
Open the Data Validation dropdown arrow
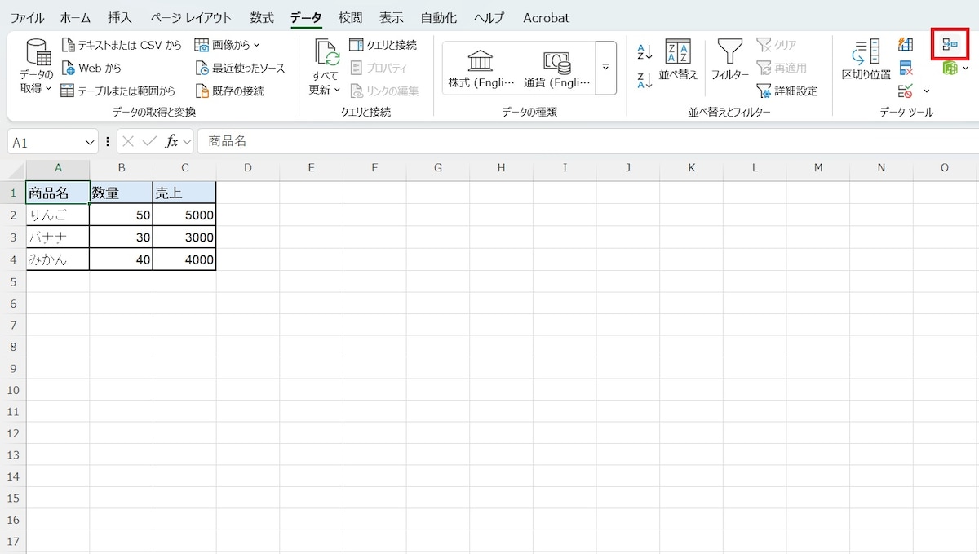[x=926, y=91]
